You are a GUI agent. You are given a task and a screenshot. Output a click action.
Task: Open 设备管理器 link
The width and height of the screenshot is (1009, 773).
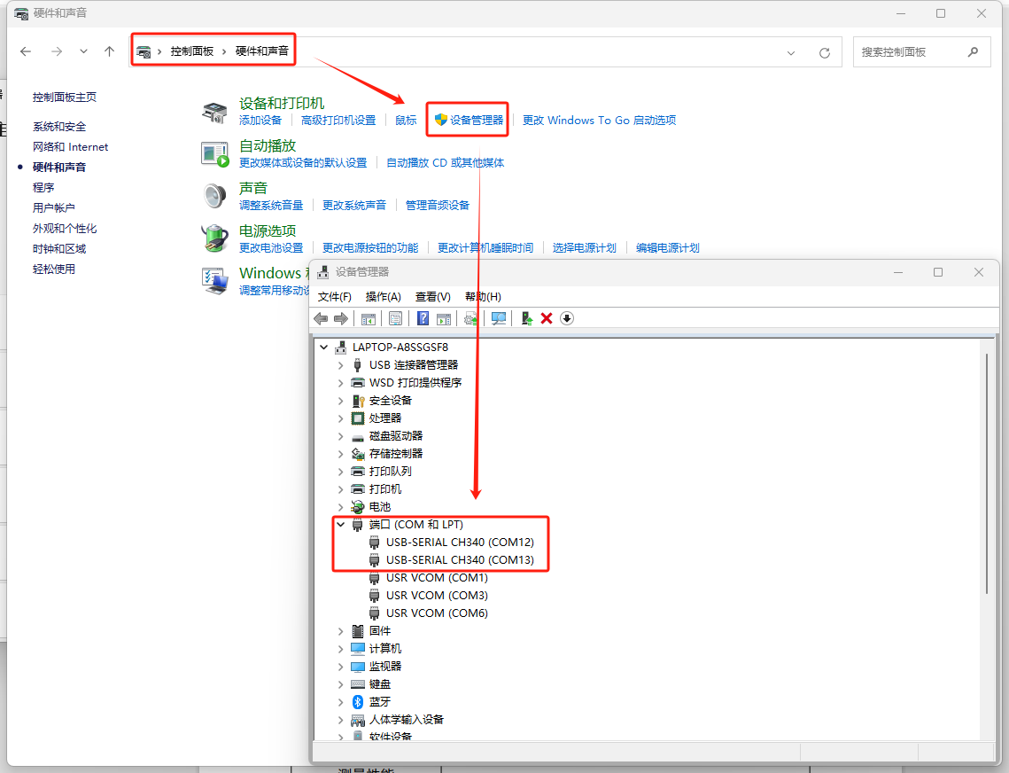(477, 120)
